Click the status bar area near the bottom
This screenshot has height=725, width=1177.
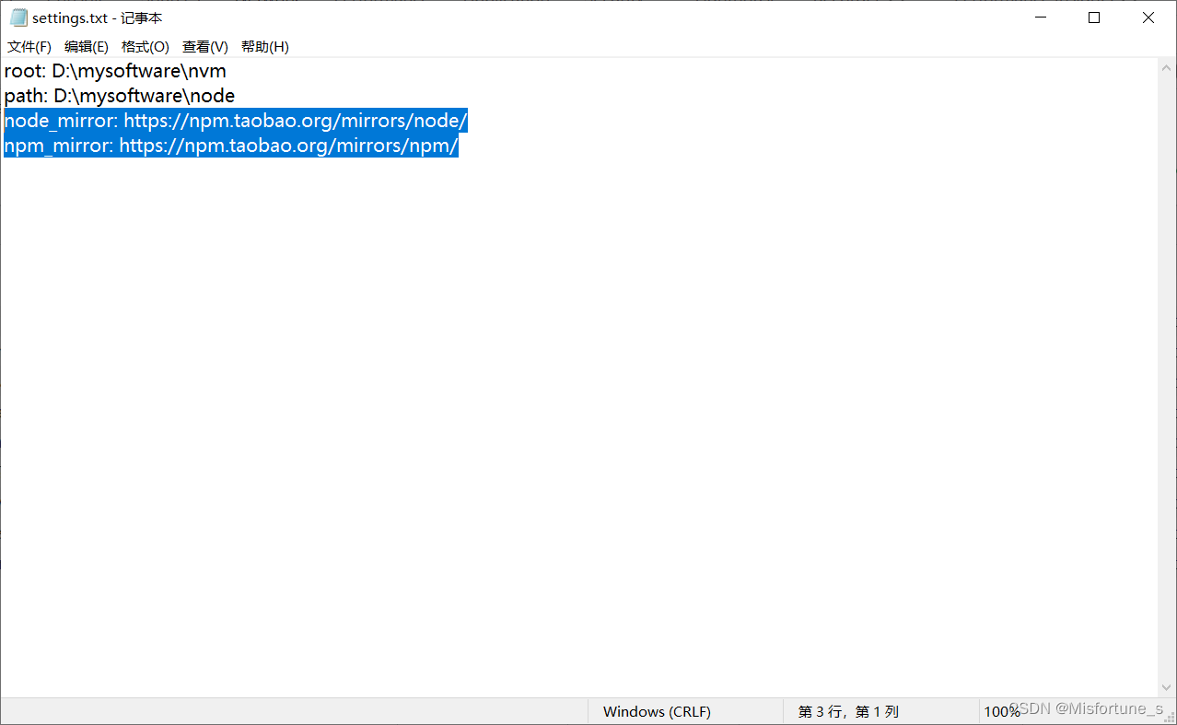368,711
